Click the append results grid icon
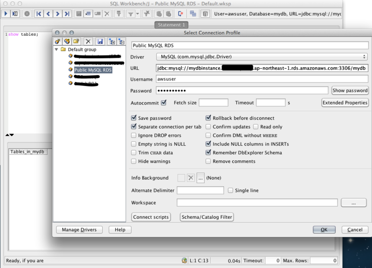 (x=193, y=14)
